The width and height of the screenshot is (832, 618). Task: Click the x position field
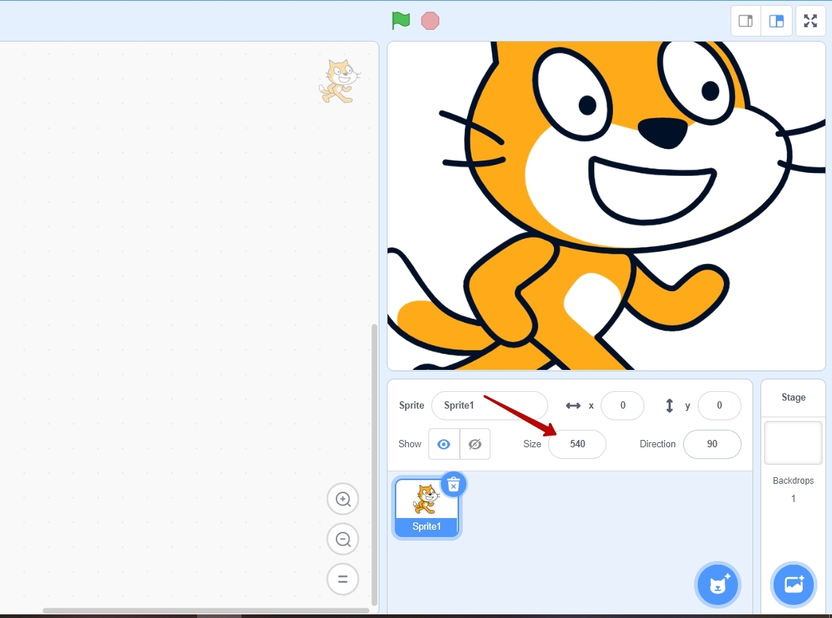pyautogui.click(x=623, y=405)
